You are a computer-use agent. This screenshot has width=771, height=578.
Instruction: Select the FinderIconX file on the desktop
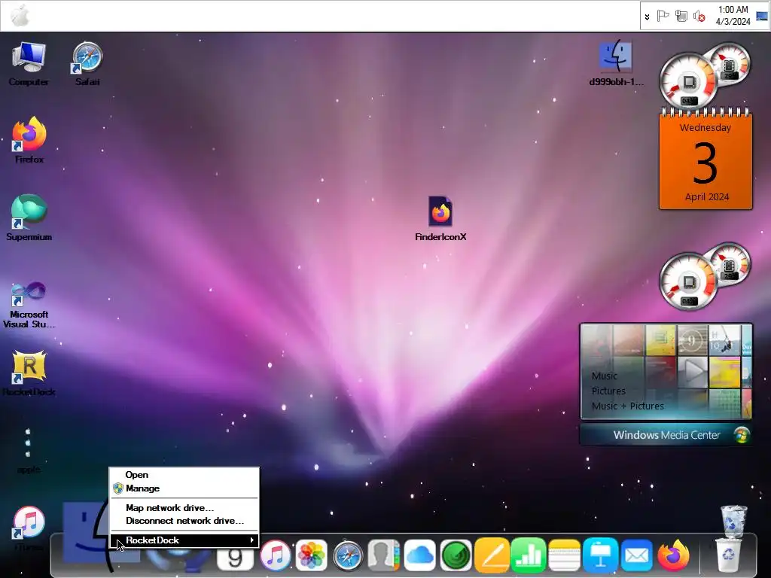(440, 219)
